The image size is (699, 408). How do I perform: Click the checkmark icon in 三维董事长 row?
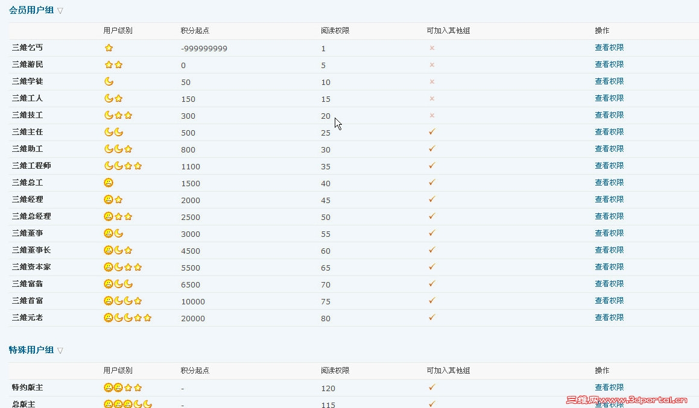click(x=432, y=250)
